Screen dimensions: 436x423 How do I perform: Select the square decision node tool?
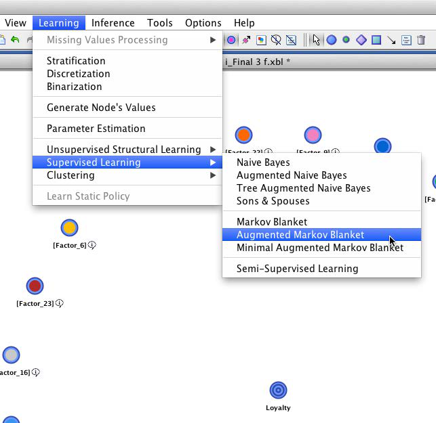376,40
